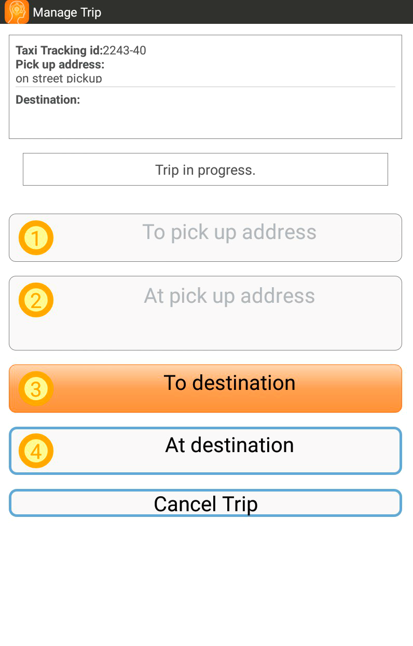Select the "At pick up address" step
Image resolution: width=413 pixels, height=646 pixels.
coord(205,313)
